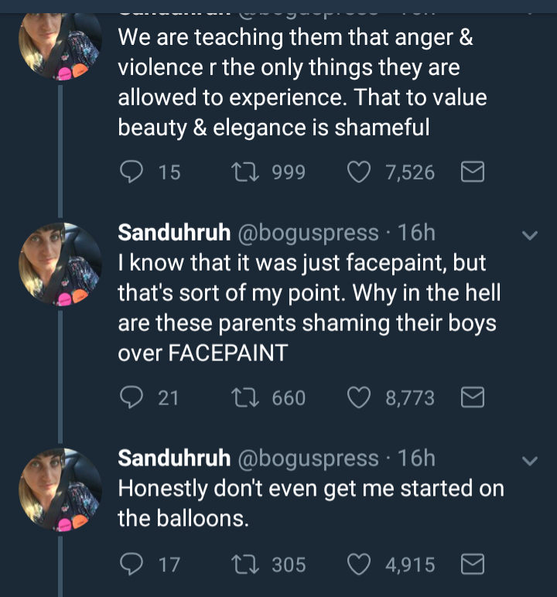Like the tweet with 7,526 likes
Screen dimensions: 557x597
[358, 172]
